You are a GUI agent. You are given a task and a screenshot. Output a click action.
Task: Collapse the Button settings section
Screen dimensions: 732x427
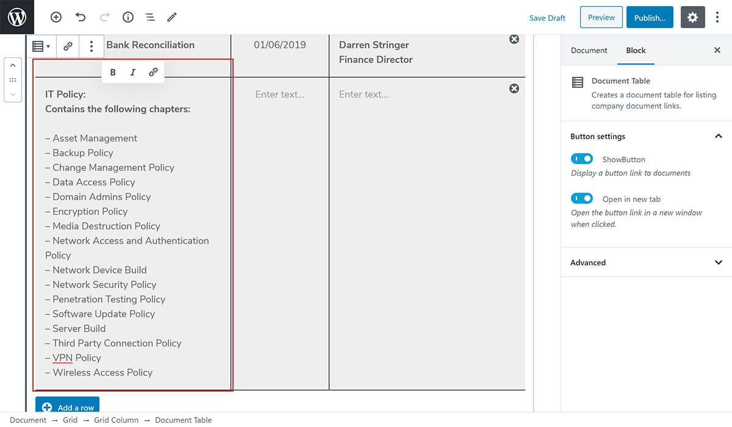click(718, 136)
